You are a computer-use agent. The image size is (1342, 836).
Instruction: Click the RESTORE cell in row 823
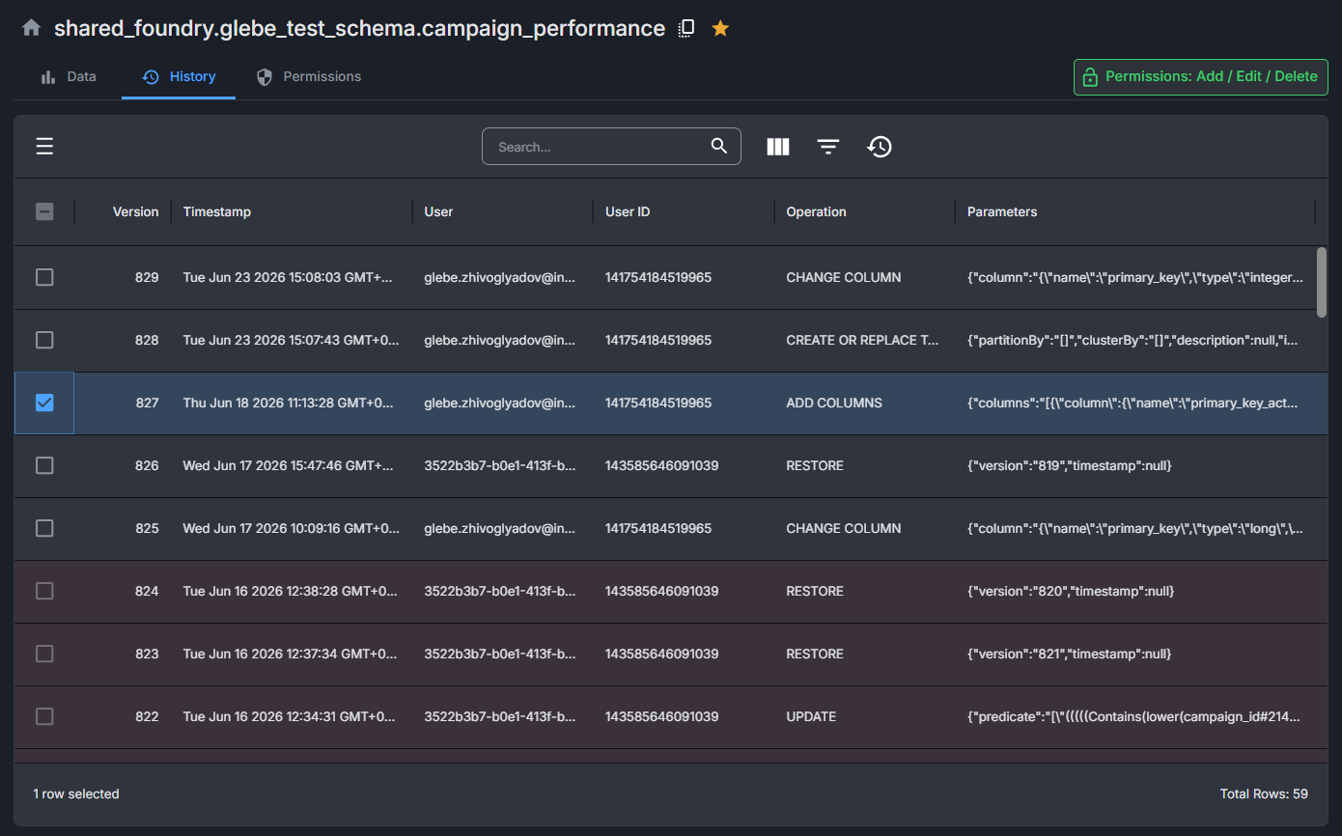click(815, 654)
